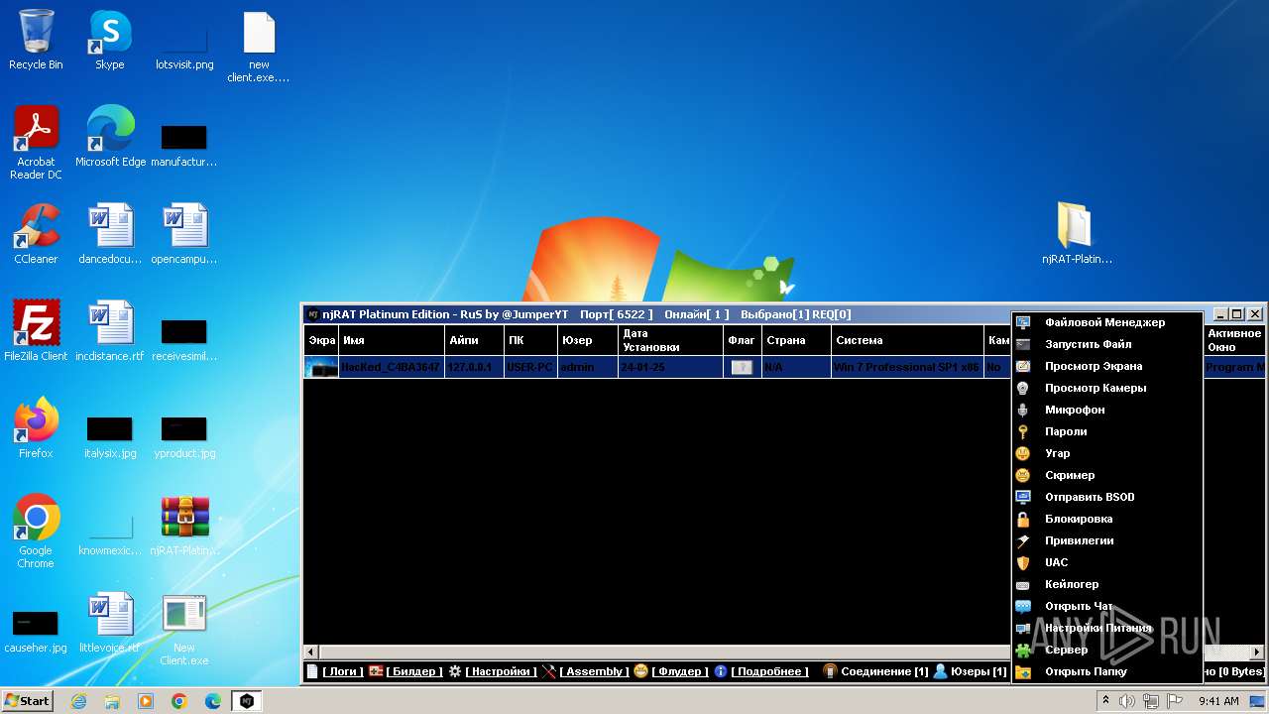Click the Активное Окно column header
This screenshot has height=714, width=1269.
click(x=1234, y=340)
